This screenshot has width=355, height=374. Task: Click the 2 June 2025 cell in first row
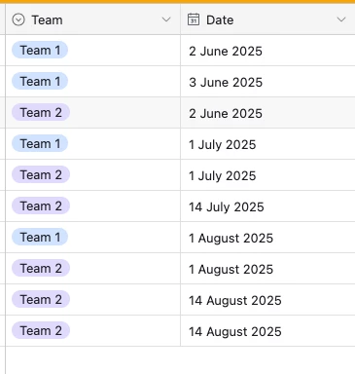tap(267, 51)
